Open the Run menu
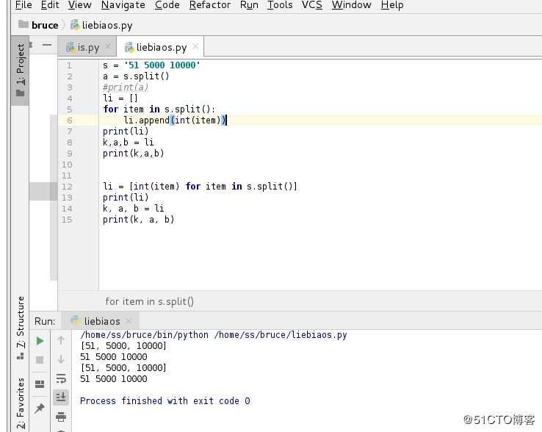Screen dimensions: 542x432 [x=249, y=5]
